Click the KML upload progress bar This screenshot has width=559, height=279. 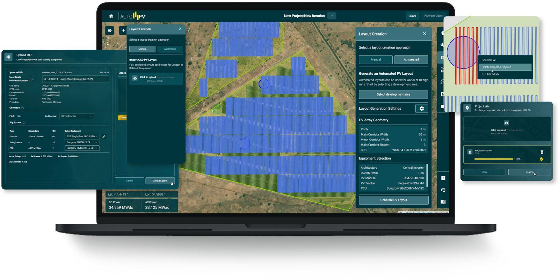[x=493, y=159]
